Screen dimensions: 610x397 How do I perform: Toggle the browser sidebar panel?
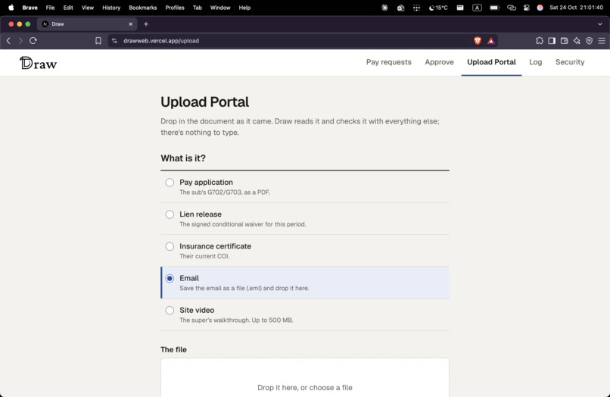tap(552, 40)
